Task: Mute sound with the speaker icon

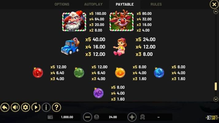Action: point(15,107)
